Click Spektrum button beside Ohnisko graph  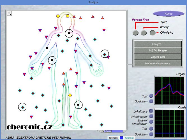[151, 134]
